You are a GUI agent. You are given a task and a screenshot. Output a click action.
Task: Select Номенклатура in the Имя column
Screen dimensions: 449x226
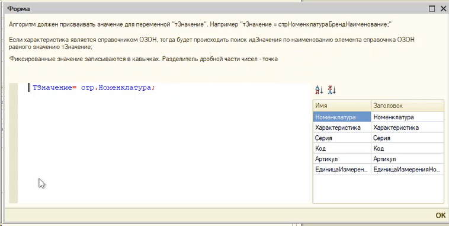(x=342, y=117)
